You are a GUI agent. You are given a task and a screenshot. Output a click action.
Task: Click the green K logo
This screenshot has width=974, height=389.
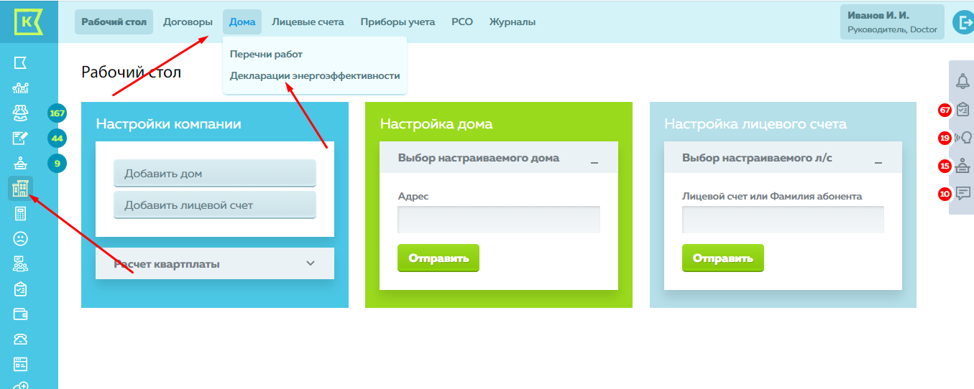[28, 22]
